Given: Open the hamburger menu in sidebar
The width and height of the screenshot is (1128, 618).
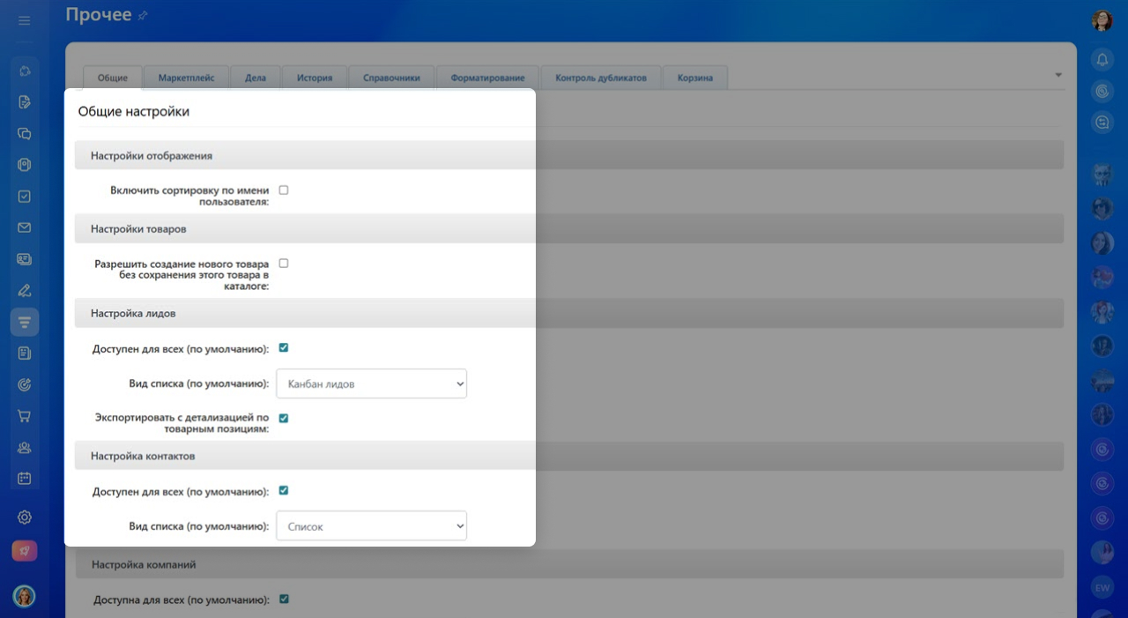Looking at the screenshot, I should (24, 20).
